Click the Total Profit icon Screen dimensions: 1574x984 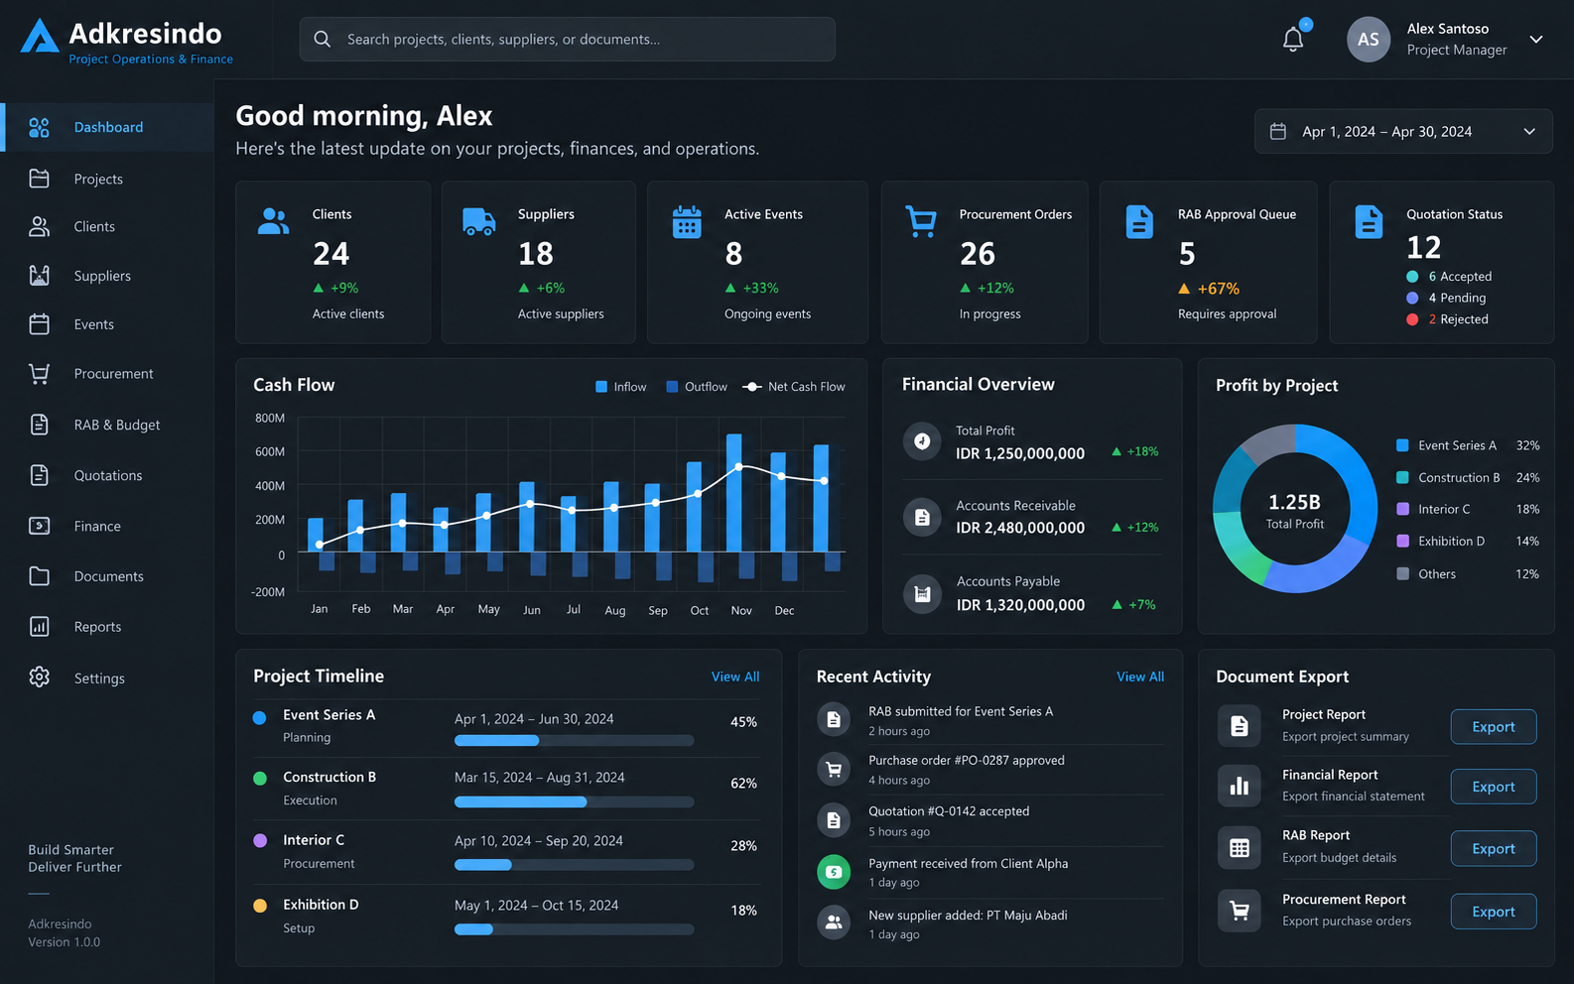tap(922, 441)
